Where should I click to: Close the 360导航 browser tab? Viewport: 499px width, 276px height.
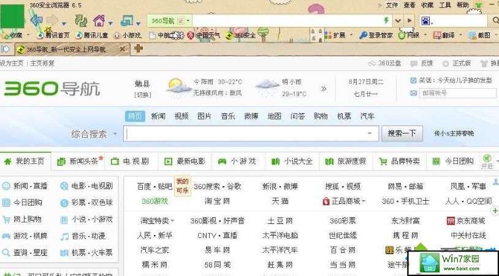[123, 49]
